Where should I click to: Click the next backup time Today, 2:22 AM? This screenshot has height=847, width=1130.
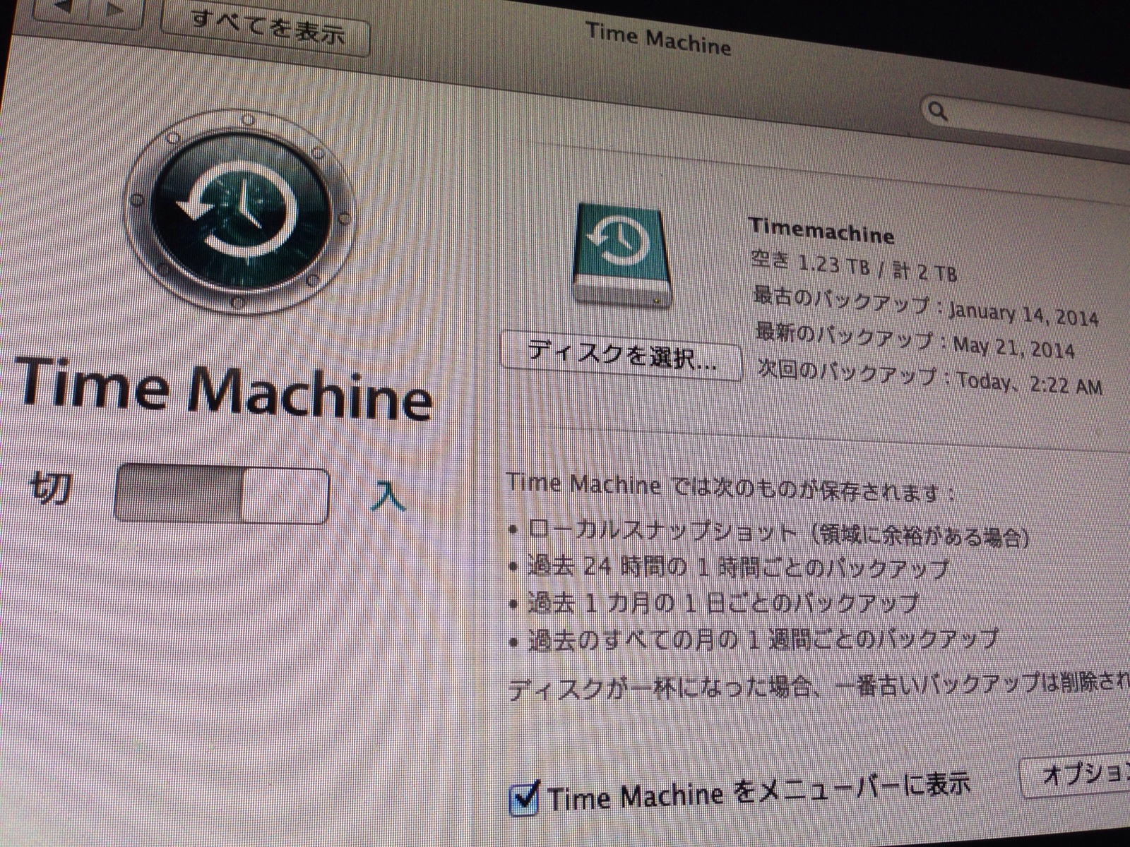coord(1028,384)
